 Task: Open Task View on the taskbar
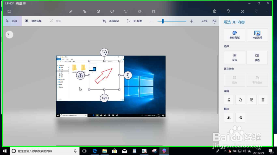pyautogui.click(x=84, y=151)
